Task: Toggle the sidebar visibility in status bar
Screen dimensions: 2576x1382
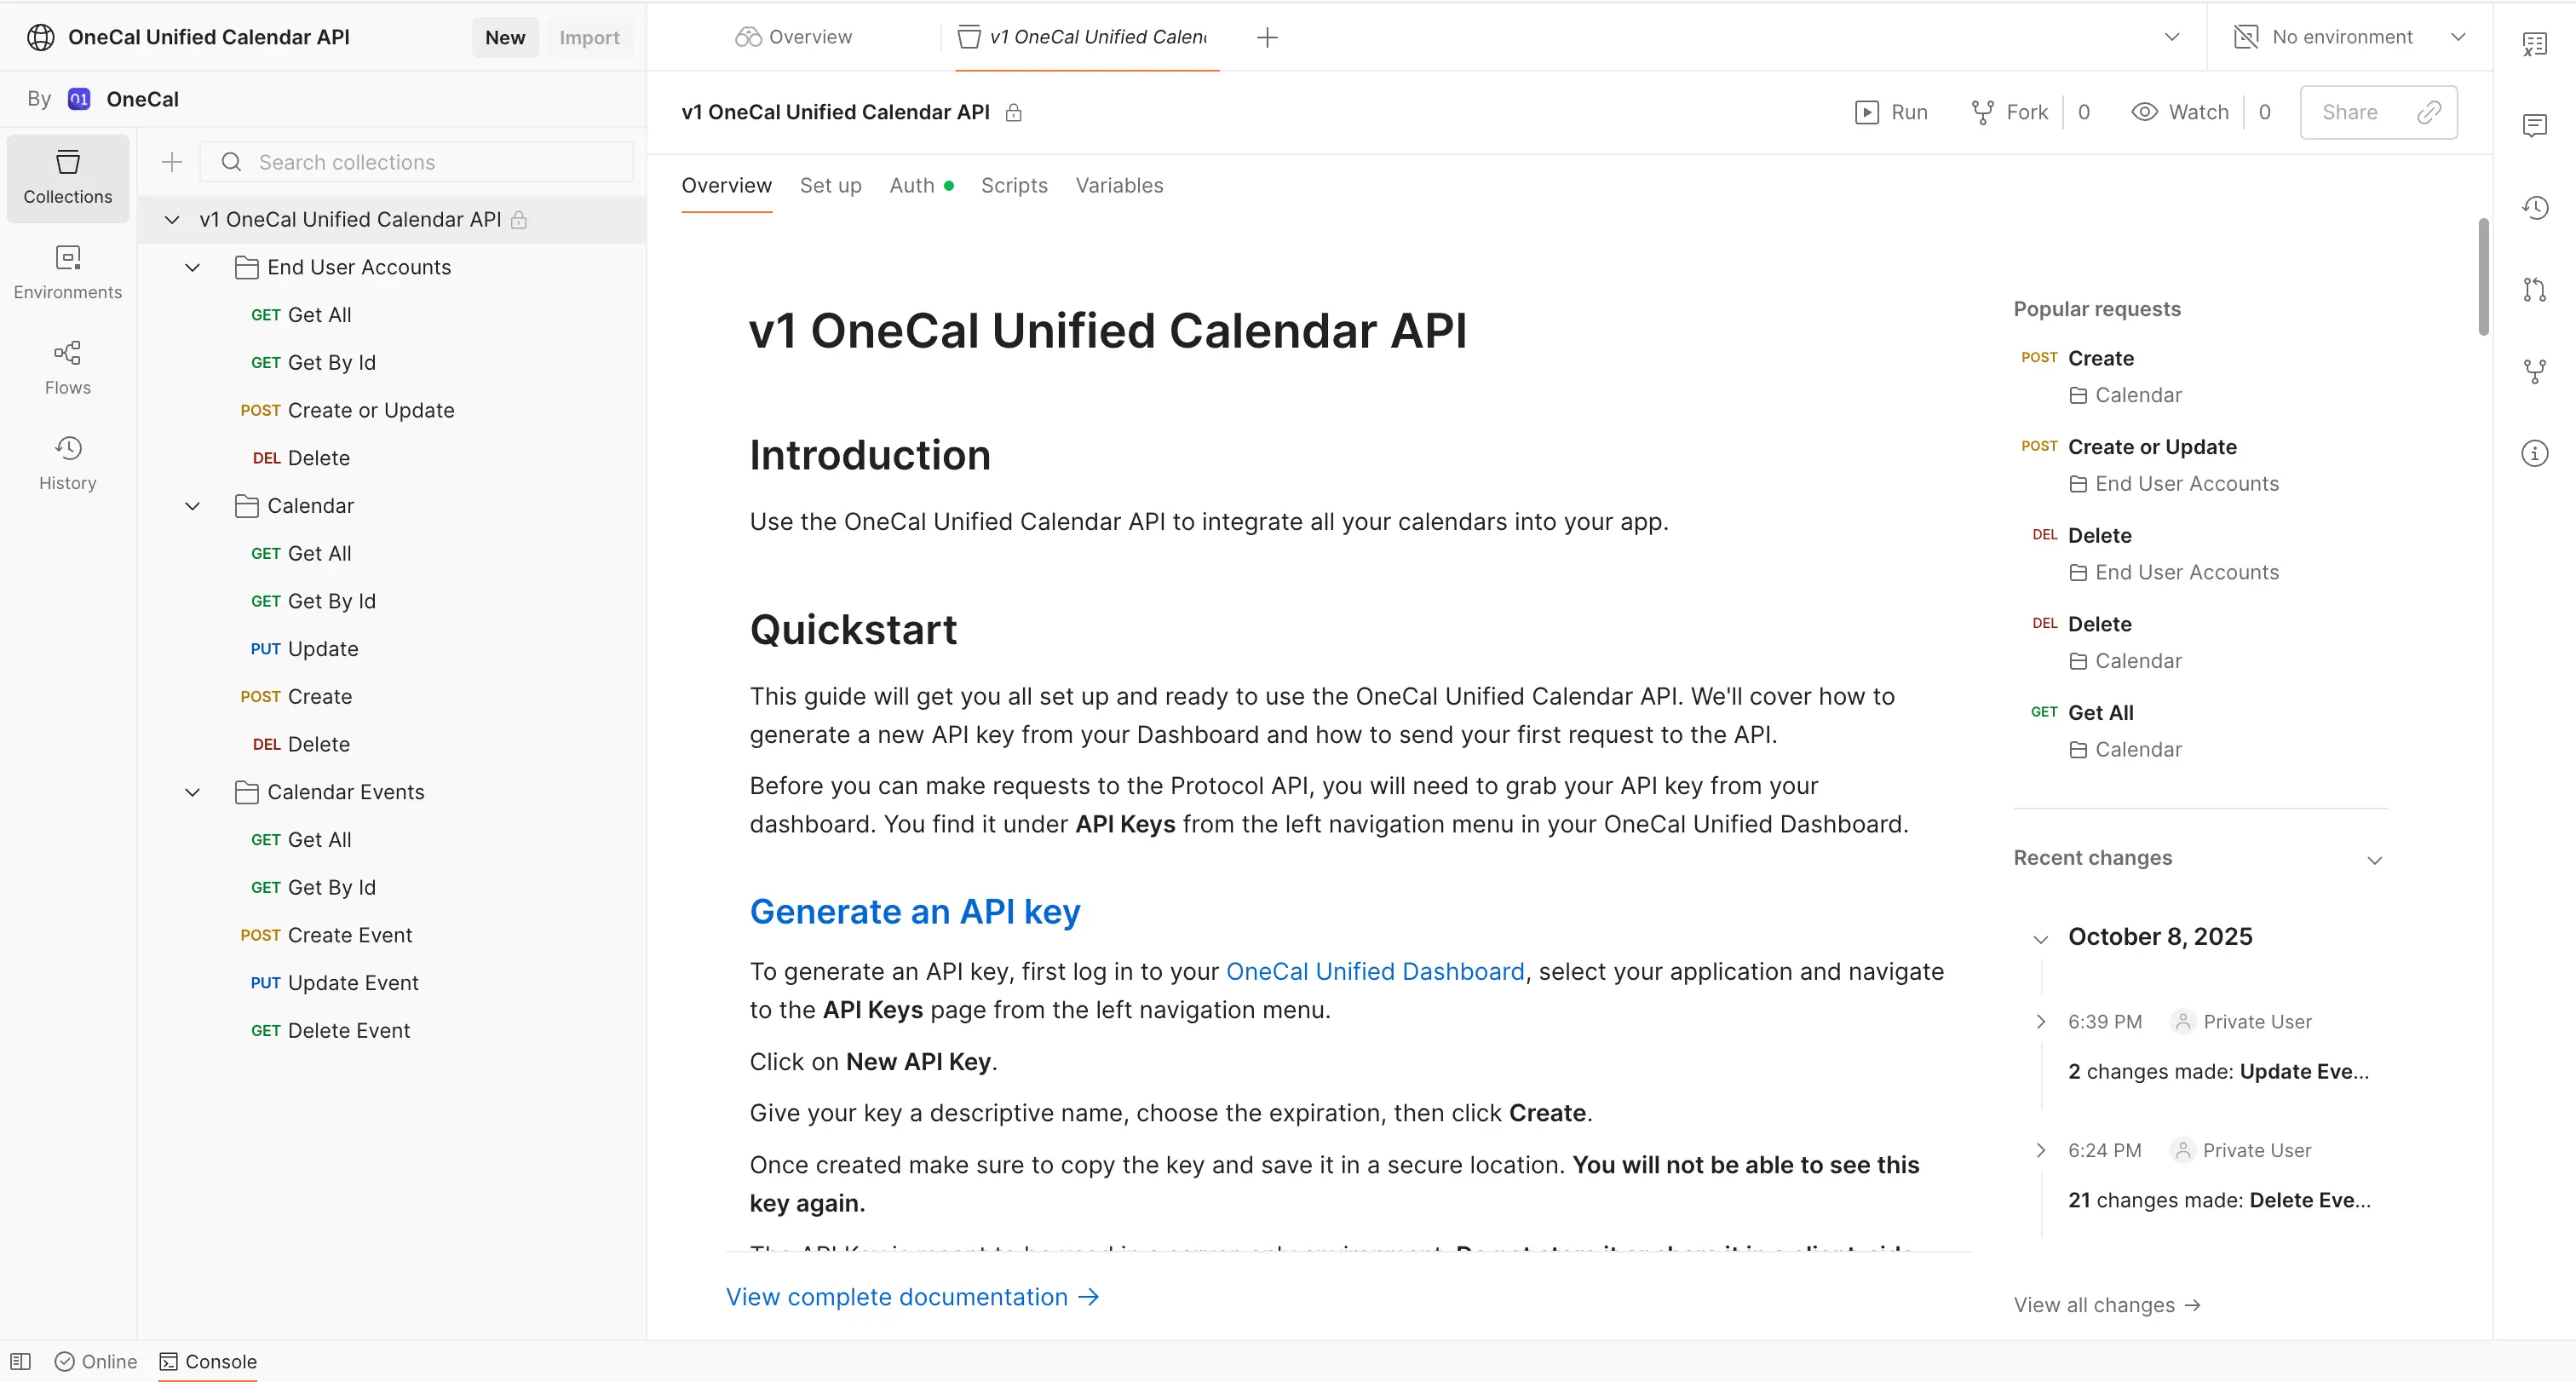Action: coord(21,1361)
